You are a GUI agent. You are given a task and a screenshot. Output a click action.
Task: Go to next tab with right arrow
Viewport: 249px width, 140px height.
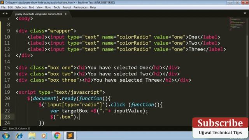[7, 14]
